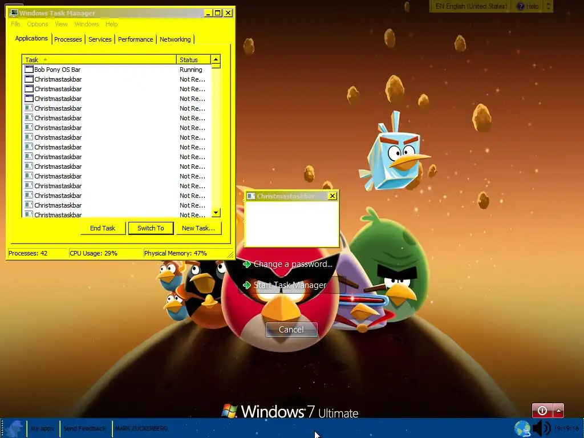Screen dimensions: 584x438
Task: Switch to the Processes tab
Action: point(68,39)
